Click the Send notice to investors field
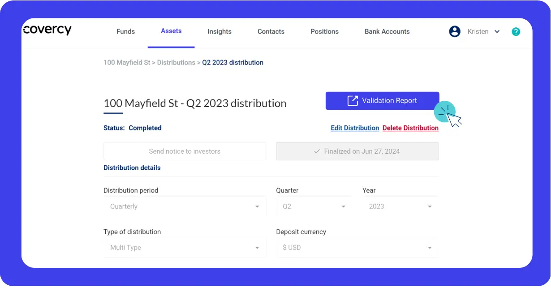 pos(185,151)
